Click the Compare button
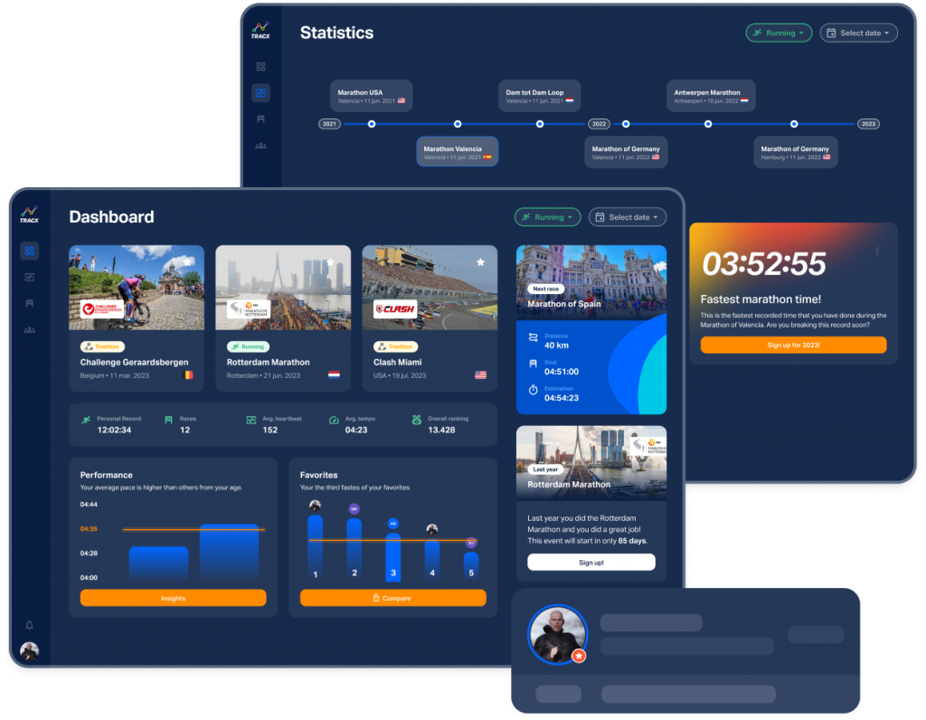This screenshot has height=720, width=926. (392, 598)
